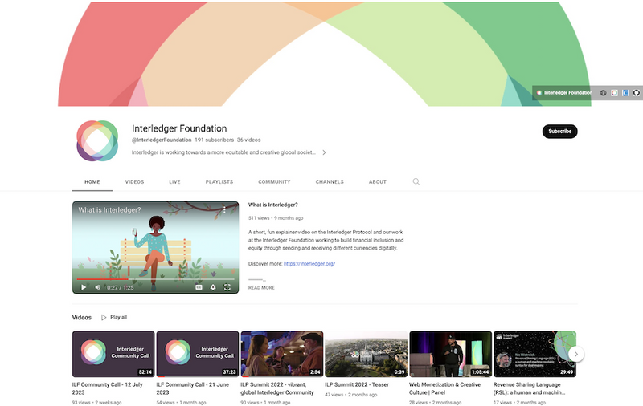The height and width of the screenshot is (406, 643).
Task: Open the three-dot menu on video player
Action: tap(224, 210)
